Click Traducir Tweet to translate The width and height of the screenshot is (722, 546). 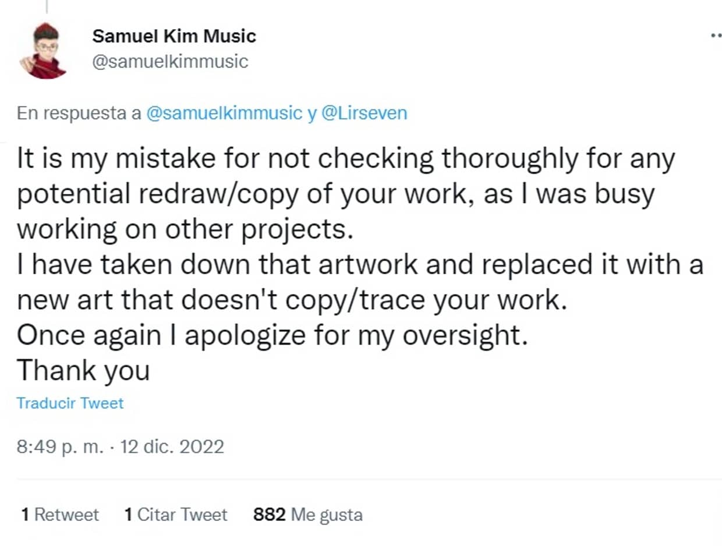pos(70,403)
